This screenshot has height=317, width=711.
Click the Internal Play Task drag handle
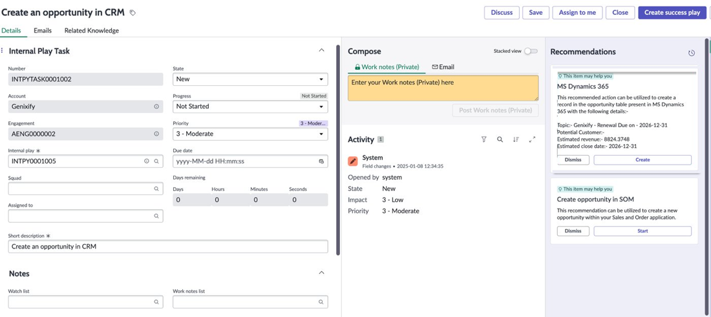[3, 51]
